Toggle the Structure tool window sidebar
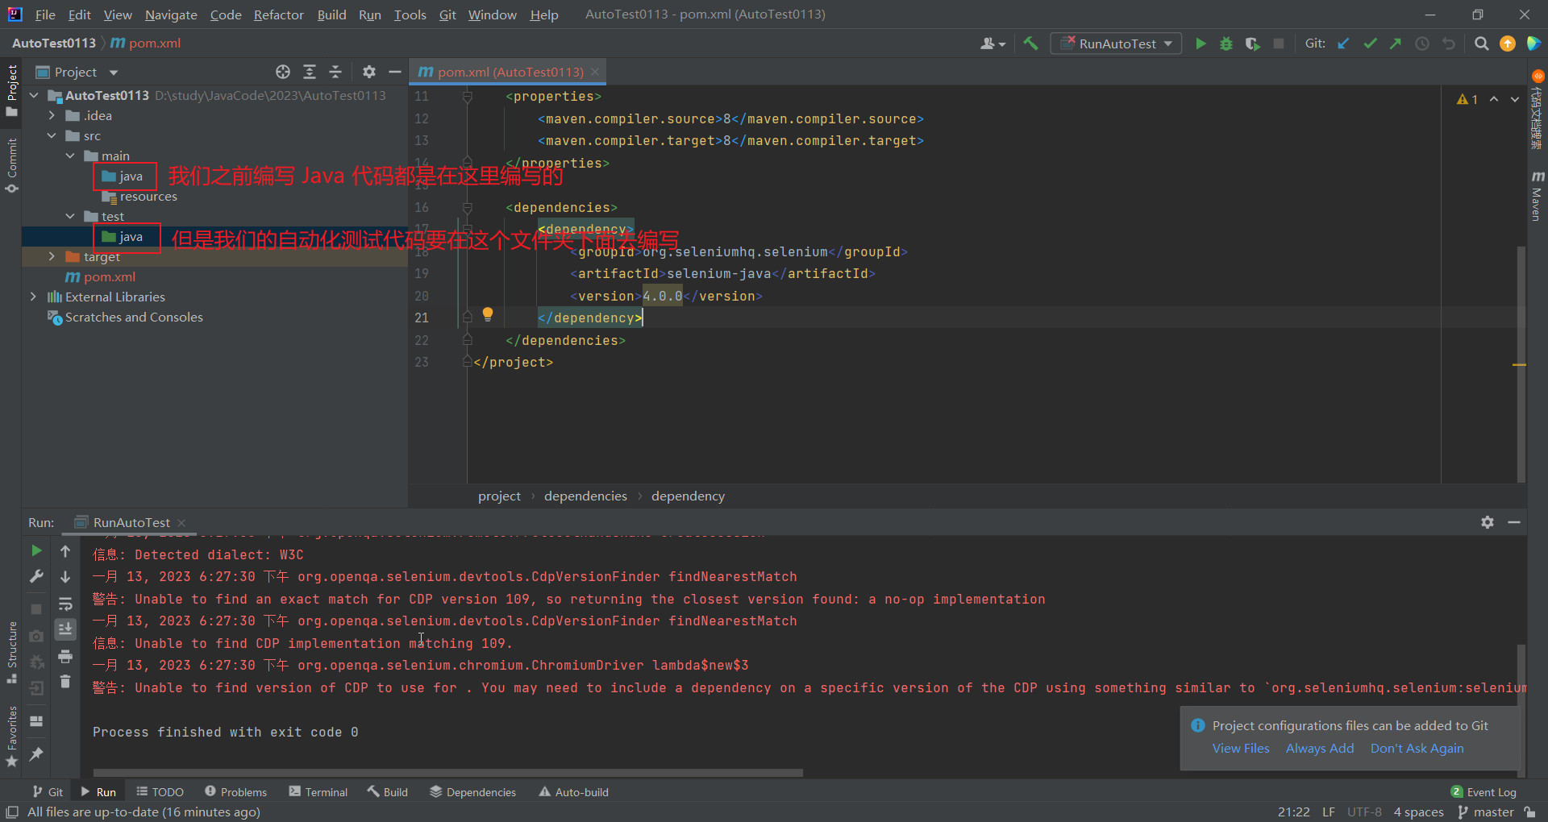 (x=11, y=652)
